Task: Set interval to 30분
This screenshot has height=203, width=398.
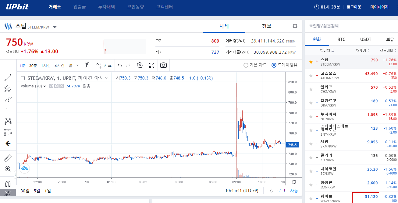Action: (x=33, y=65)
